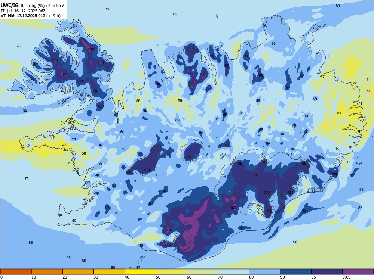
Task: Click the value '80' on southwest peninsula
Action: pos(74,221)
